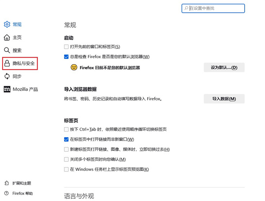Open the 隐私与安全 settings category
This screenshot has height=201, width=265.
click(x=20, y=63)
